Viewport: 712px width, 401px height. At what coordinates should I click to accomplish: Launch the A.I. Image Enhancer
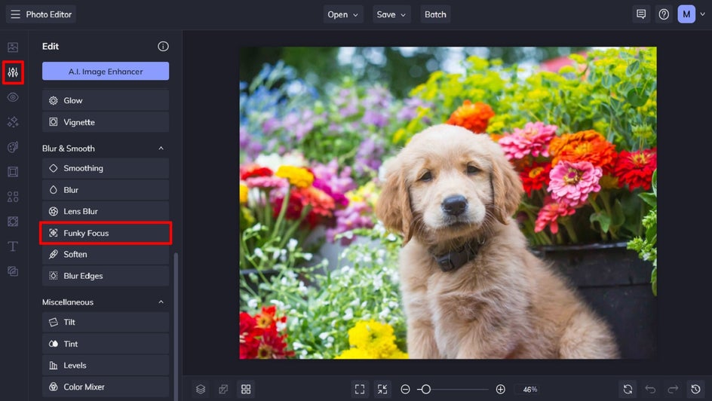[x=106, y=71]
